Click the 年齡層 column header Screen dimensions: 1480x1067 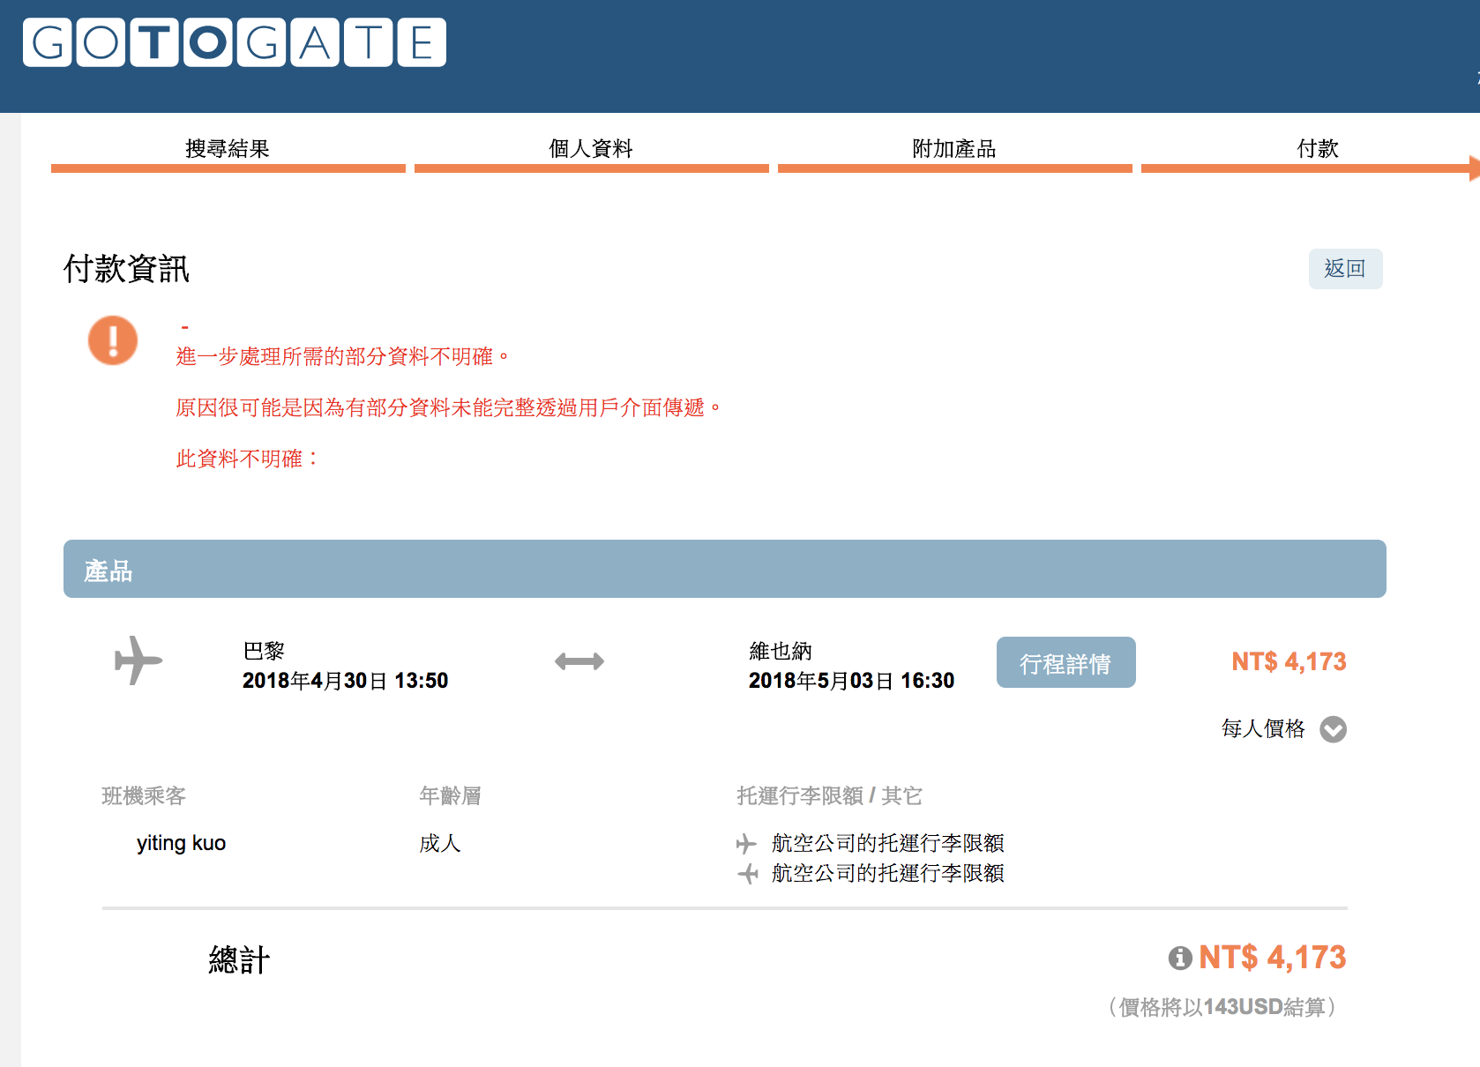(x=450, y=796)
